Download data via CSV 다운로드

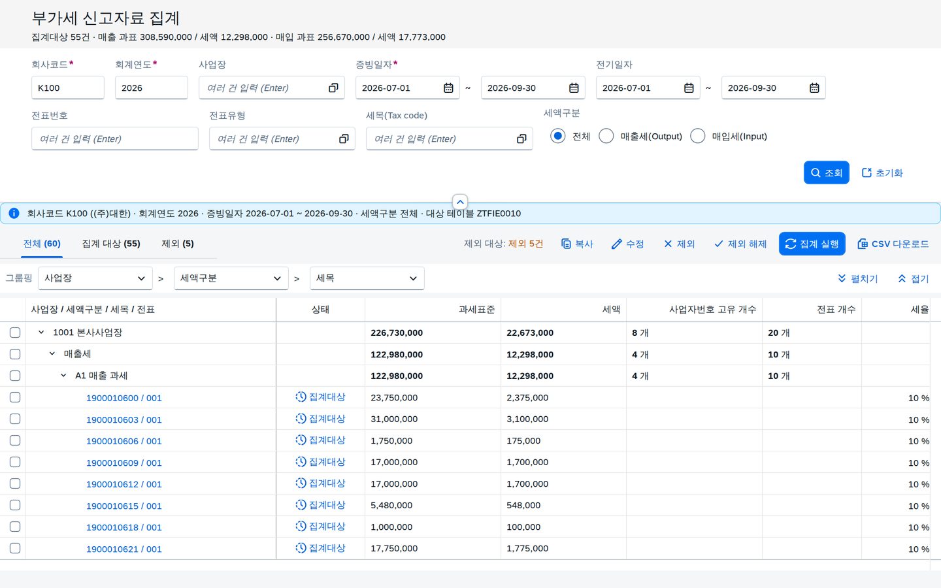pos(893,244)
